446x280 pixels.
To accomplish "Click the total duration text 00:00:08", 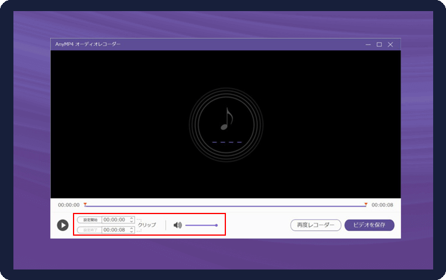I will [x=382, y=205].
